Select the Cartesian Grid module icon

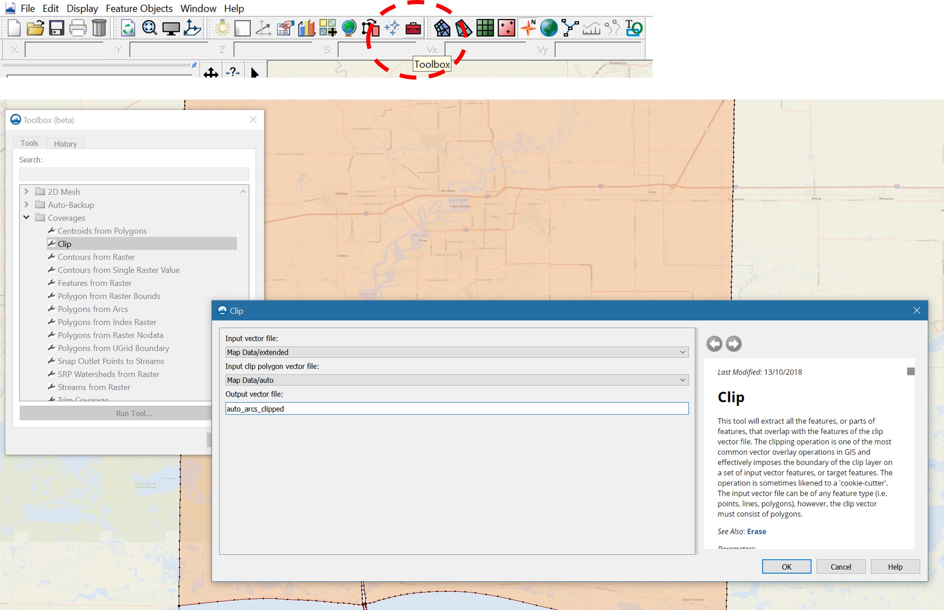click(x=485, y=28)
